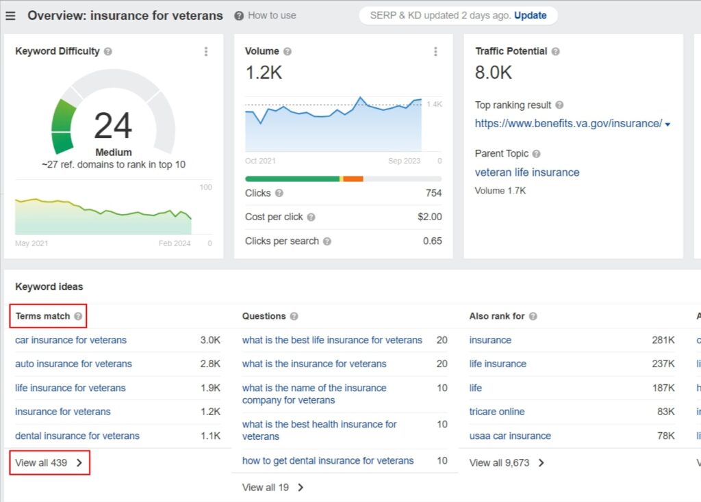Click the Also rank for help icon

[x=533, y=316]
